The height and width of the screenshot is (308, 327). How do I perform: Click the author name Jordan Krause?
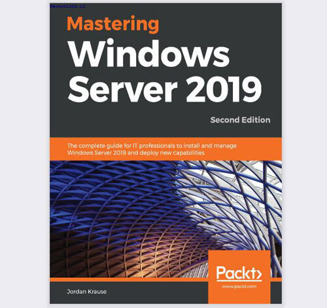[x=87, y=292]
